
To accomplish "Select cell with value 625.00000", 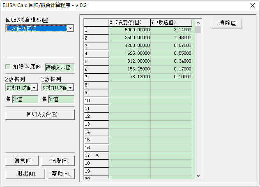I will (x=130, y=54).
